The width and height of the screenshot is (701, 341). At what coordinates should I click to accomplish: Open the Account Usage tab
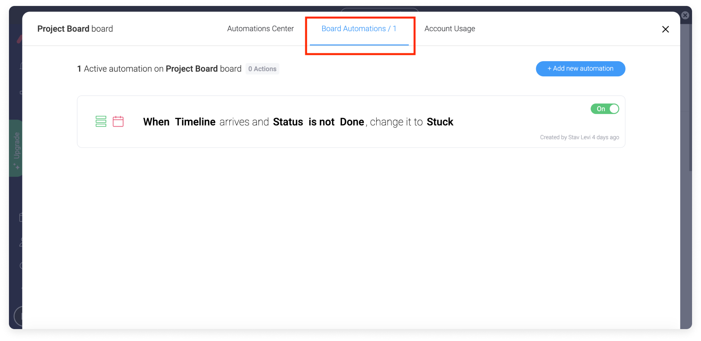tap(450, 29)
